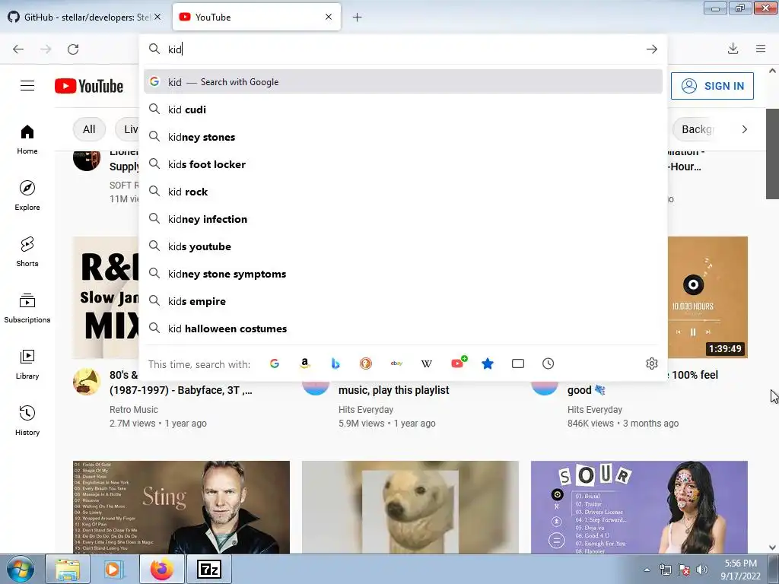Search this time with Google icon
779x584 pixels.
point(274,363)
